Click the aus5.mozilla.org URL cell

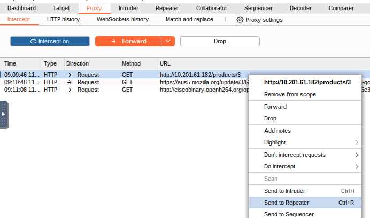click(x=204, y=82)
